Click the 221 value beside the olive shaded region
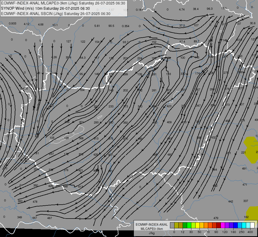The width and height of the screenshot is (258, 237). (243, 153)
